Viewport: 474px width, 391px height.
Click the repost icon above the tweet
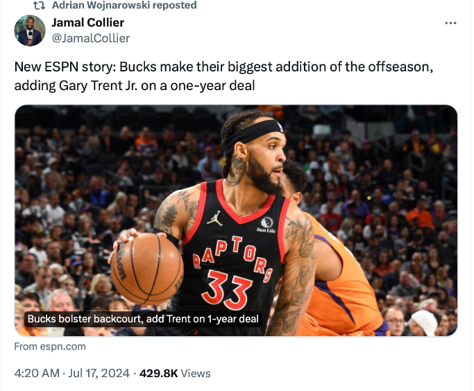pyautogui.click(x=40, y=6)
